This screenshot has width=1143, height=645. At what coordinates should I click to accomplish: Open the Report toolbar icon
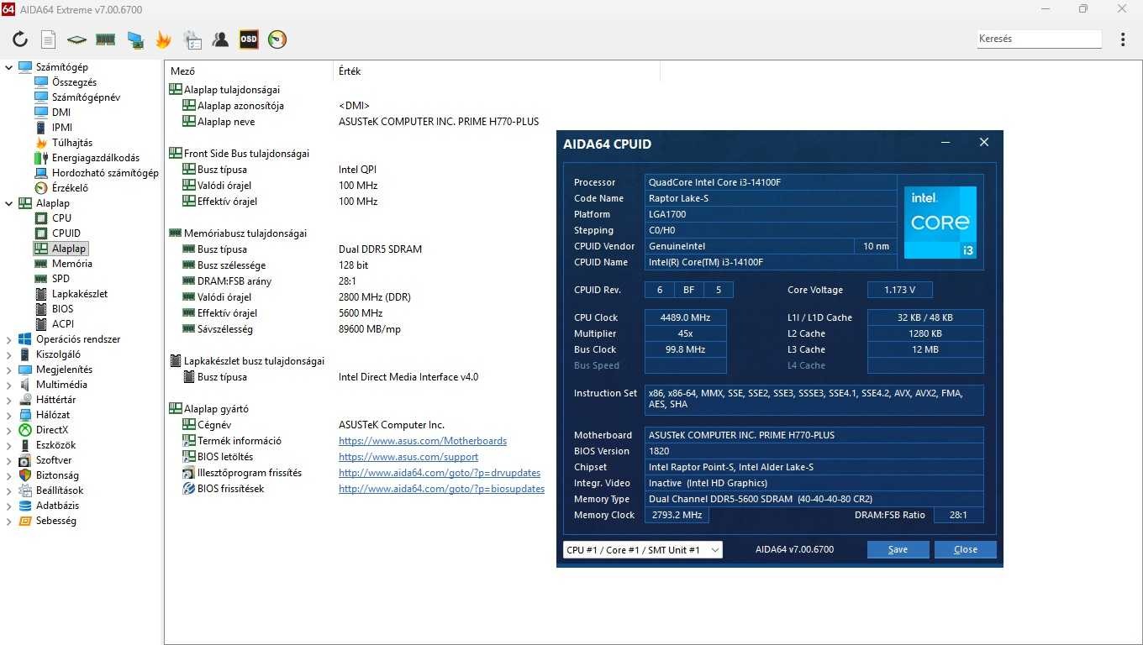pyautogui.click(x=49, y=39)
